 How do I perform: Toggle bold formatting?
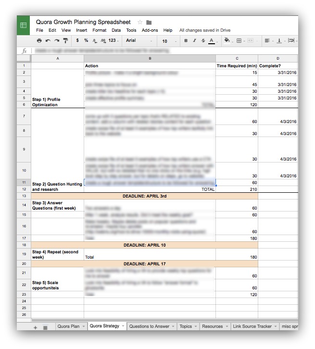click(x=186, y=40)
